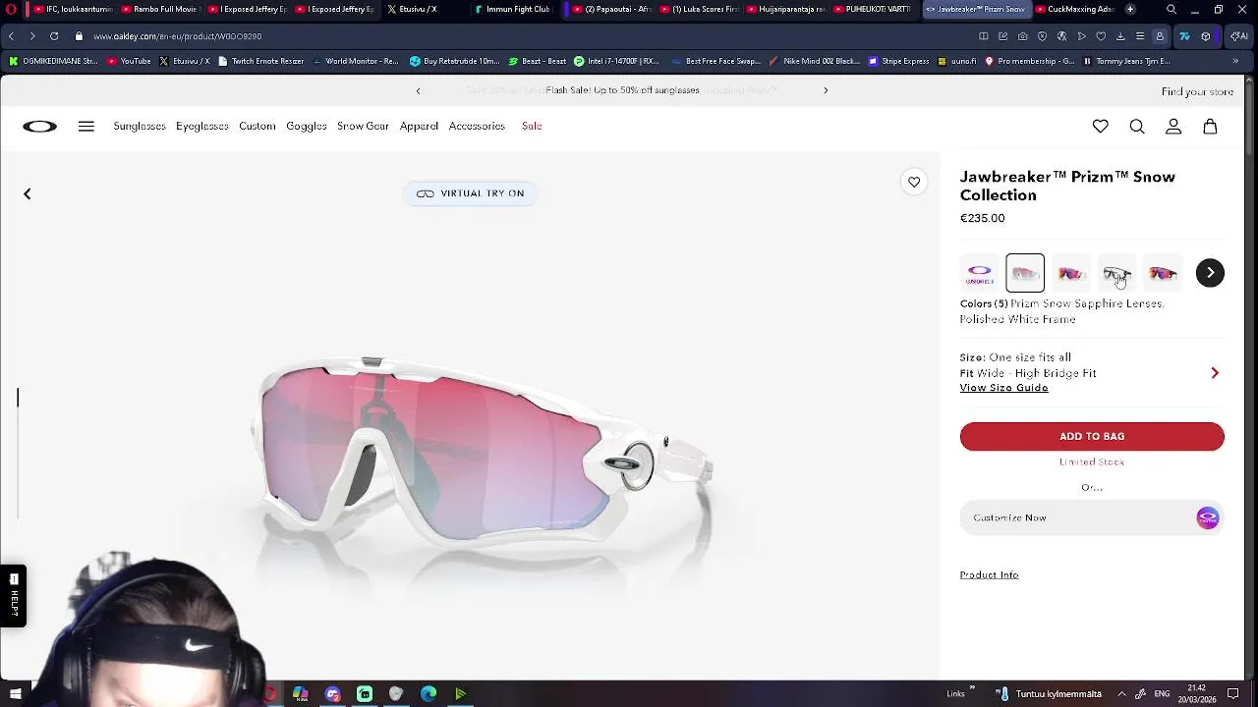
Task: Open browser downloads icon
Action: click(x=1120, y=36)
